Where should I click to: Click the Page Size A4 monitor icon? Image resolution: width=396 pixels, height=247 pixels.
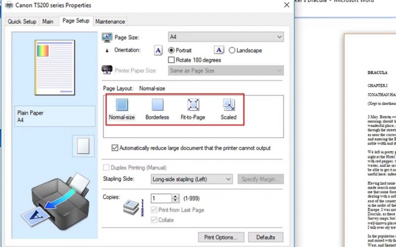click(x=107, y=38)
